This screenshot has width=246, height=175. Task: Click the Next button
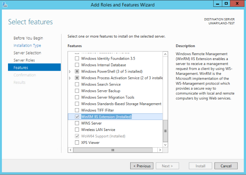(x=167, y=166)
